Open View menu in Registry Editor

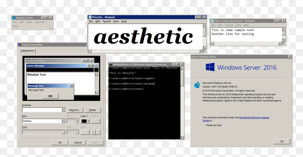[29, 22]
